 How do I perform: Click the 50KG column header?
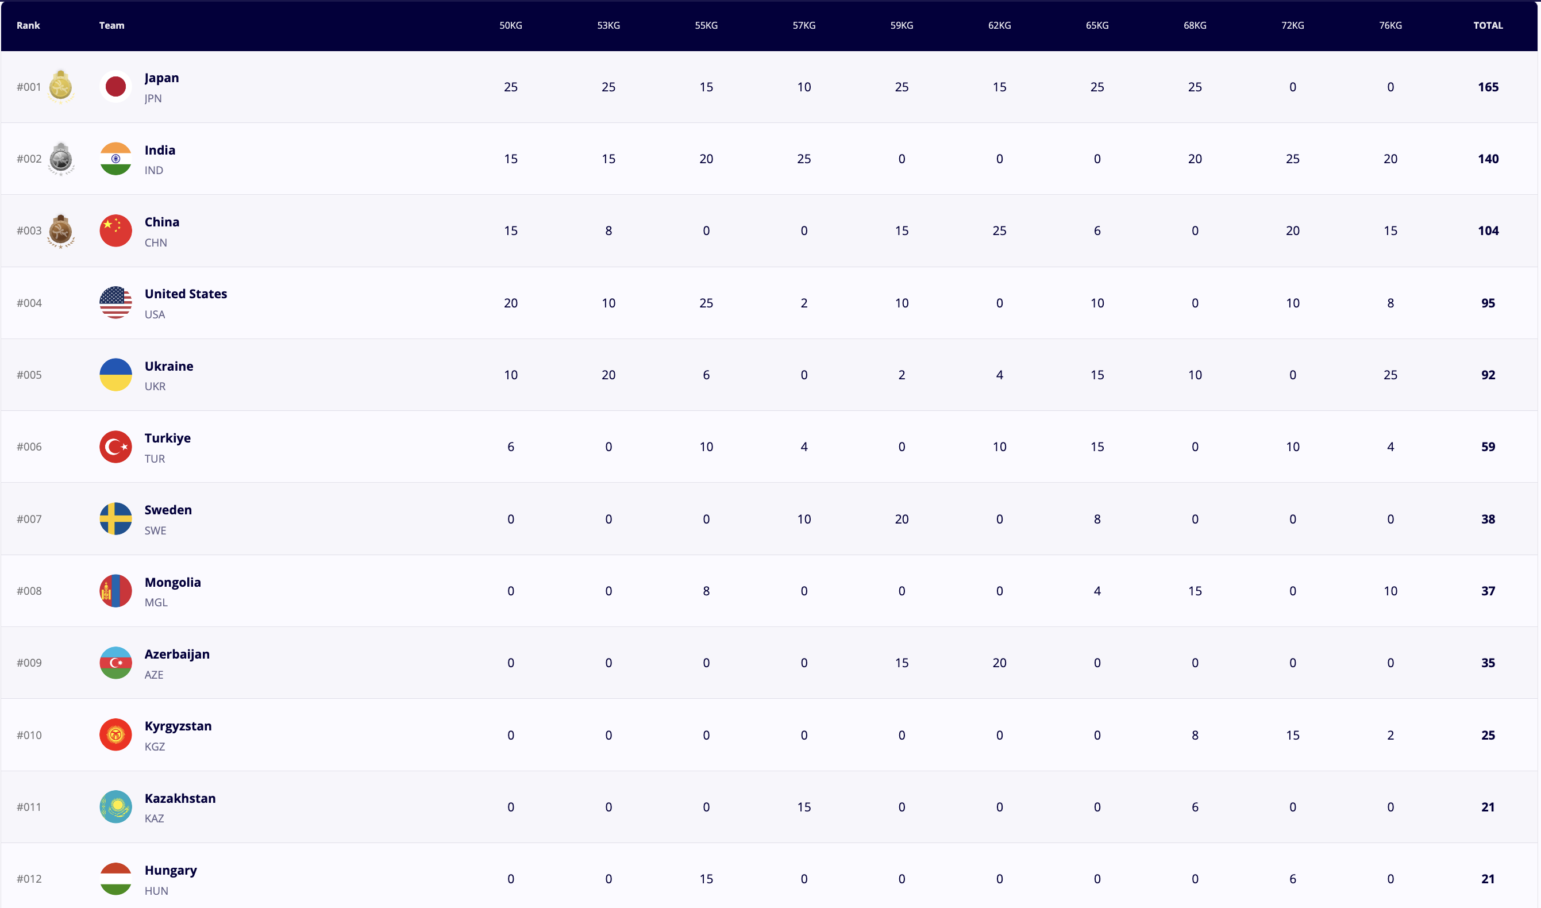tap(511, 25)
